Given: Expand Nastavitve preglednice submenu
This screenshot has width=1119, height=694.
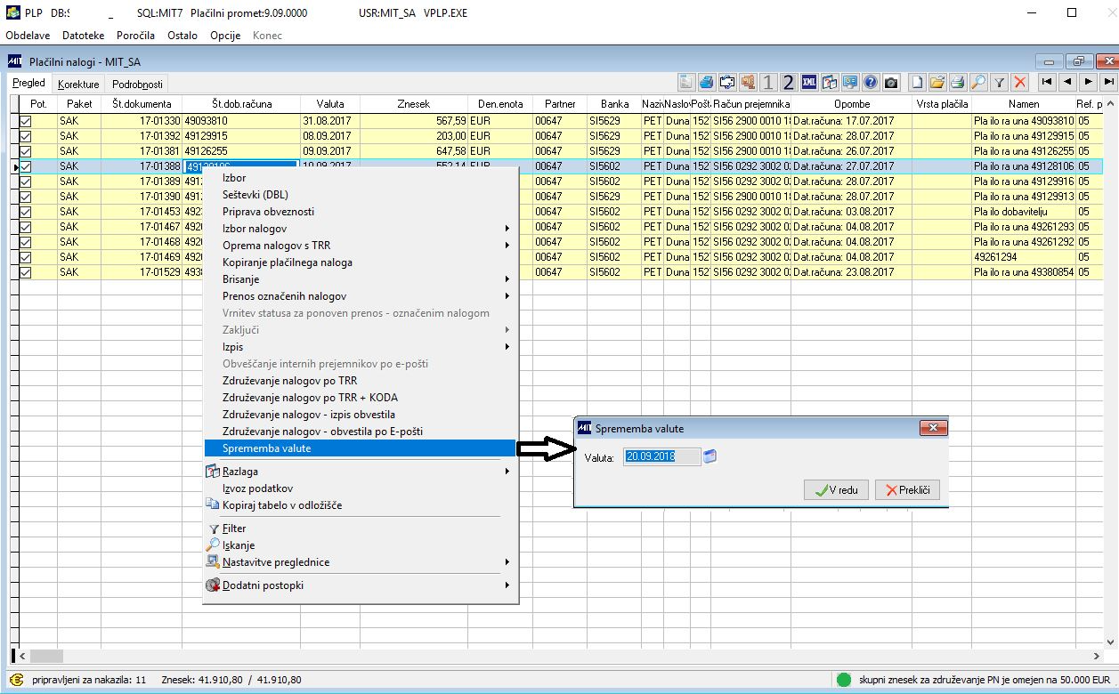Looking at the screenshot, I should [360, 562].
